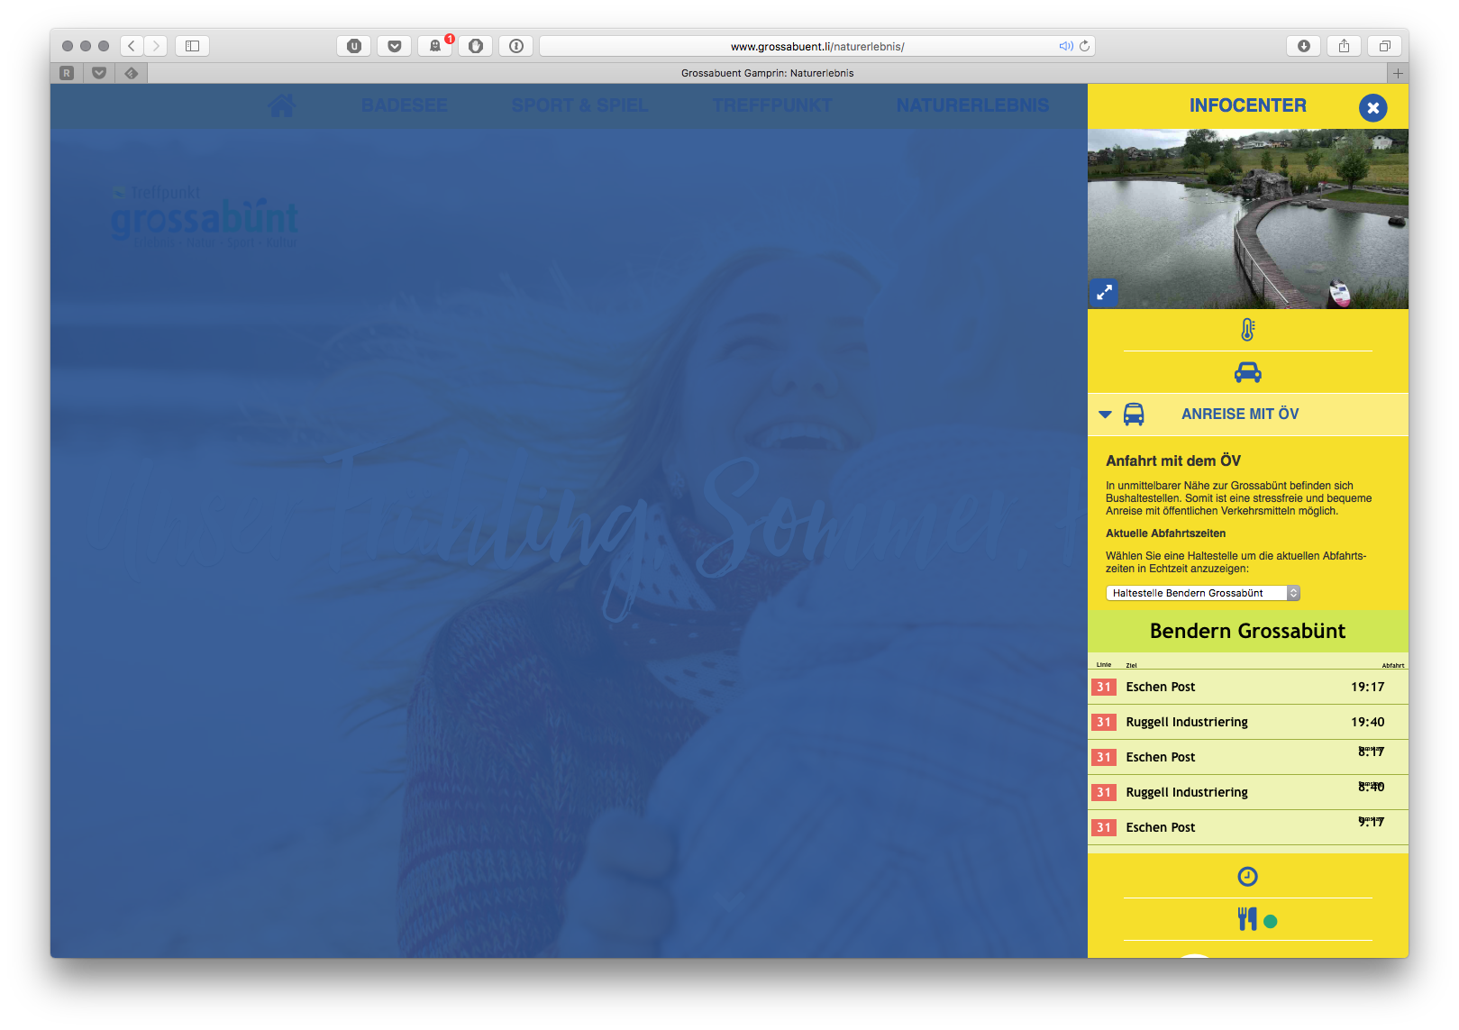This screenshot has height=1030, width=1459.
Task: Show Safari downloads
Action: [x=1304, y=46]
